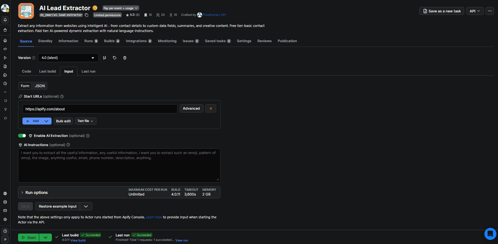Image resolution: width=498 pixels, height=244 pixels.
Task: Open Help question-mark icon in sidebar
Action: tap(5, 231)
